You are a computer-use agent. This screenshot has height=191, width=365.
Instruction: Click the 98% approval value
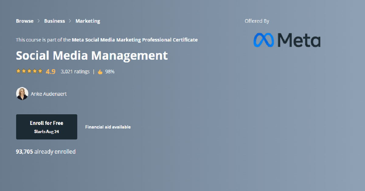pyautogui.click(x=110, y=72)
